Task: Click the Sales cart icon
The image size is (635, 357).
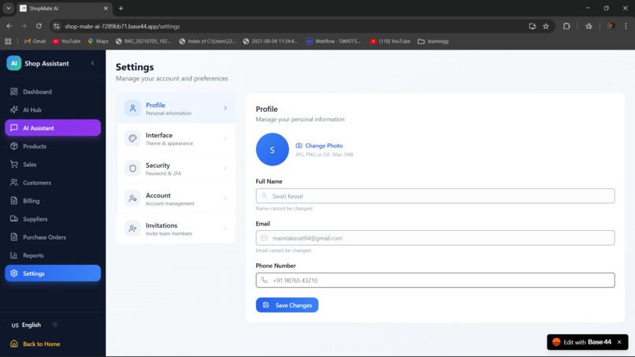Action: (x=14, y=164)
